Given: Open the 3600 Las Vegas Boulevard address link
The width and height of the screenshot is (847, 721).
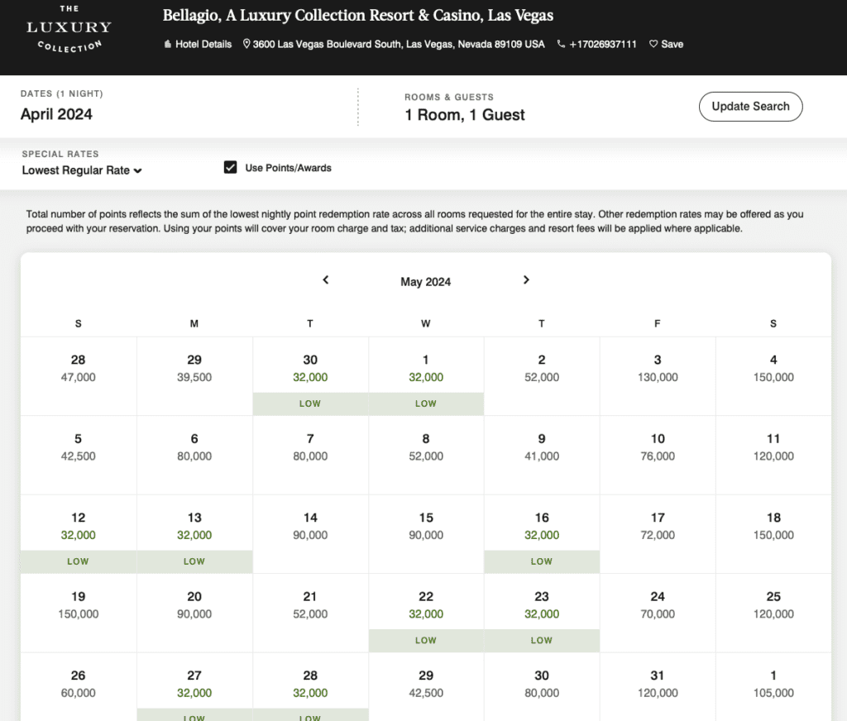Looking at the screenshot, I should coord(399,45).
